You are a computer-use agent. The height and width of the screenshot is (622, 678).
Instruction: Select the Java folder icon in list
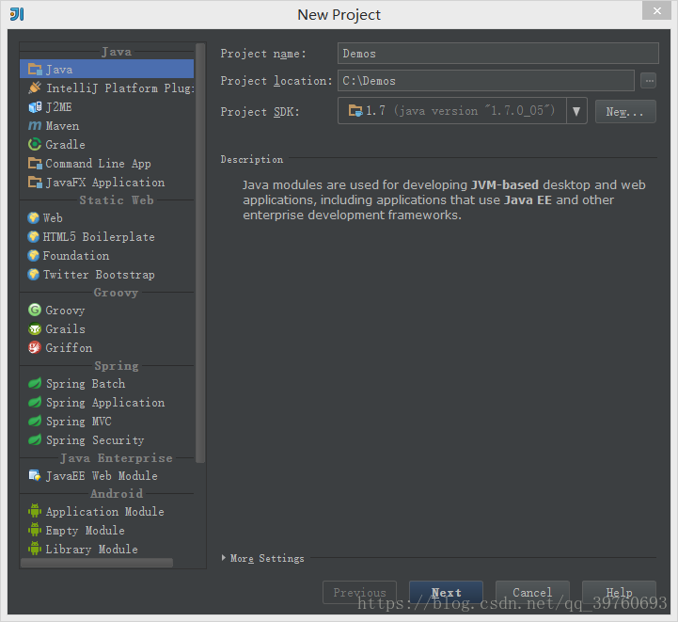pyautogui.click(x=35, y=70)
